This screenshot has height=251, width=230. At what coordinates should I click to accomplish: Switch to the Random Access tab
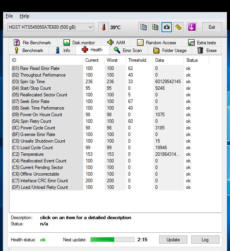tap(156, 43)
